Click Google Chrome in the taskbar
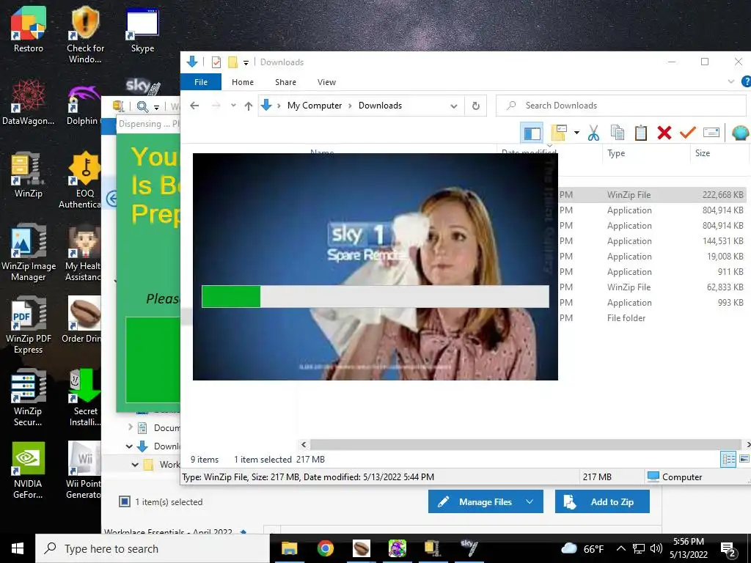 coord(326,548)
